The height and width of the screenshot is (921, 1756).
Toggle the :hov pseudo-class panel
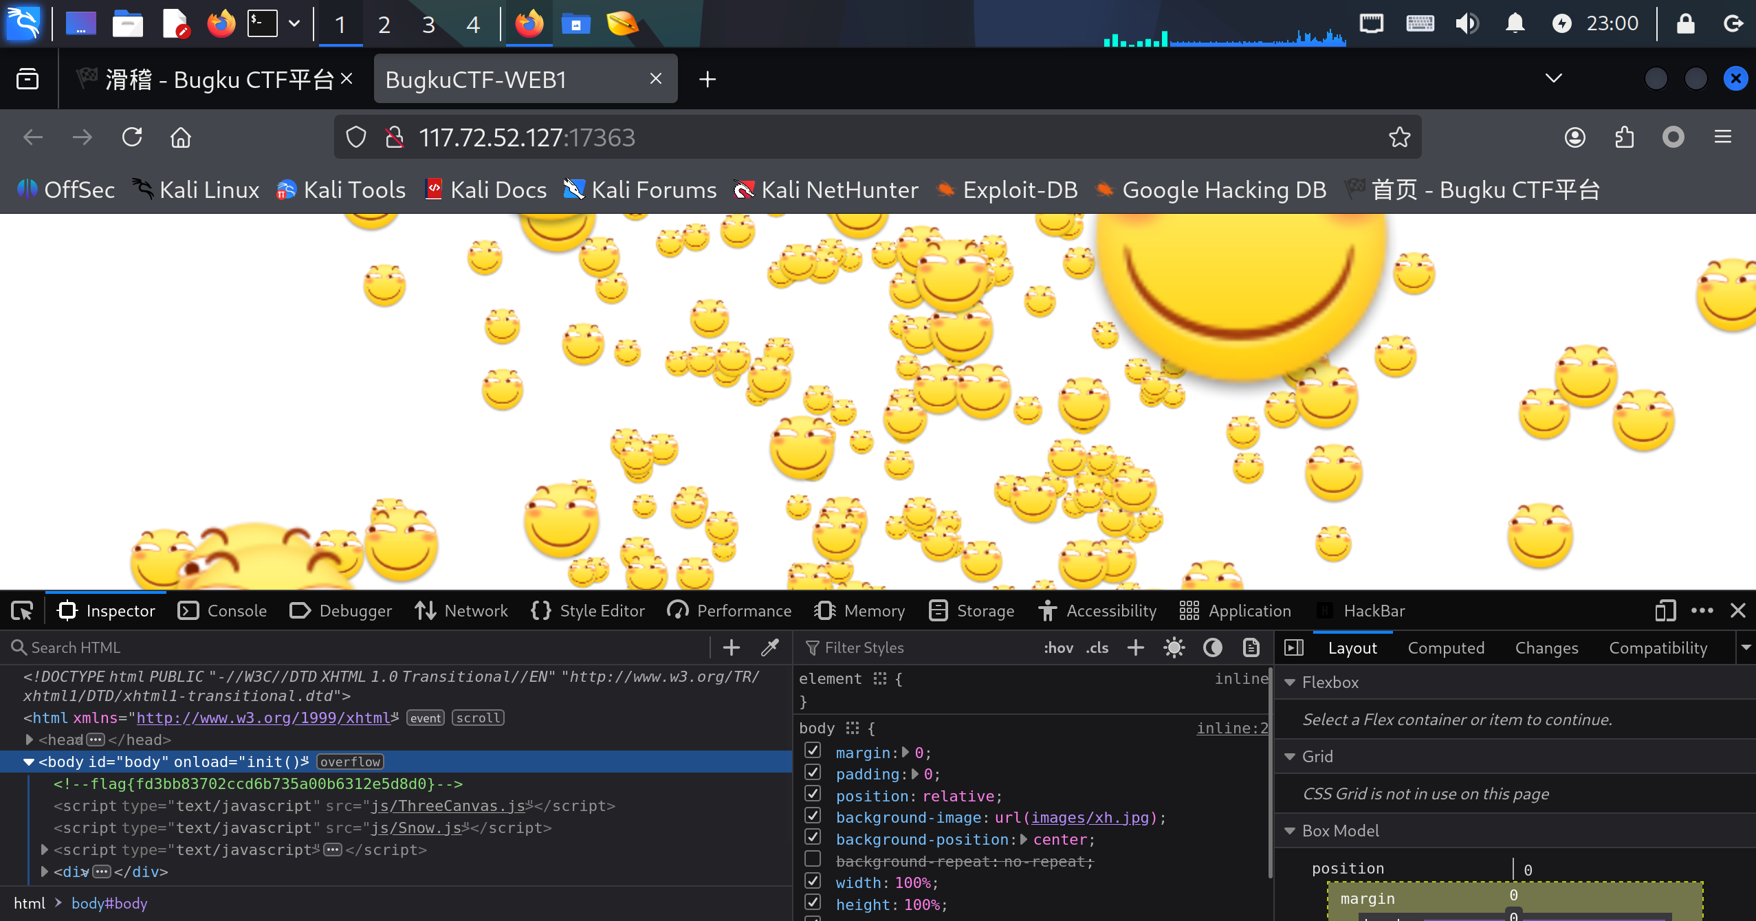pyautogui.click(x=1058, y=647)
